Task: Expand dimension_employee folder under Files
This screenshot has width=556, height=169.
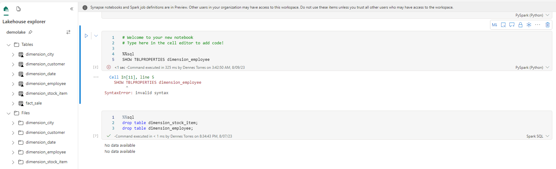Action: tap(13, 152)
